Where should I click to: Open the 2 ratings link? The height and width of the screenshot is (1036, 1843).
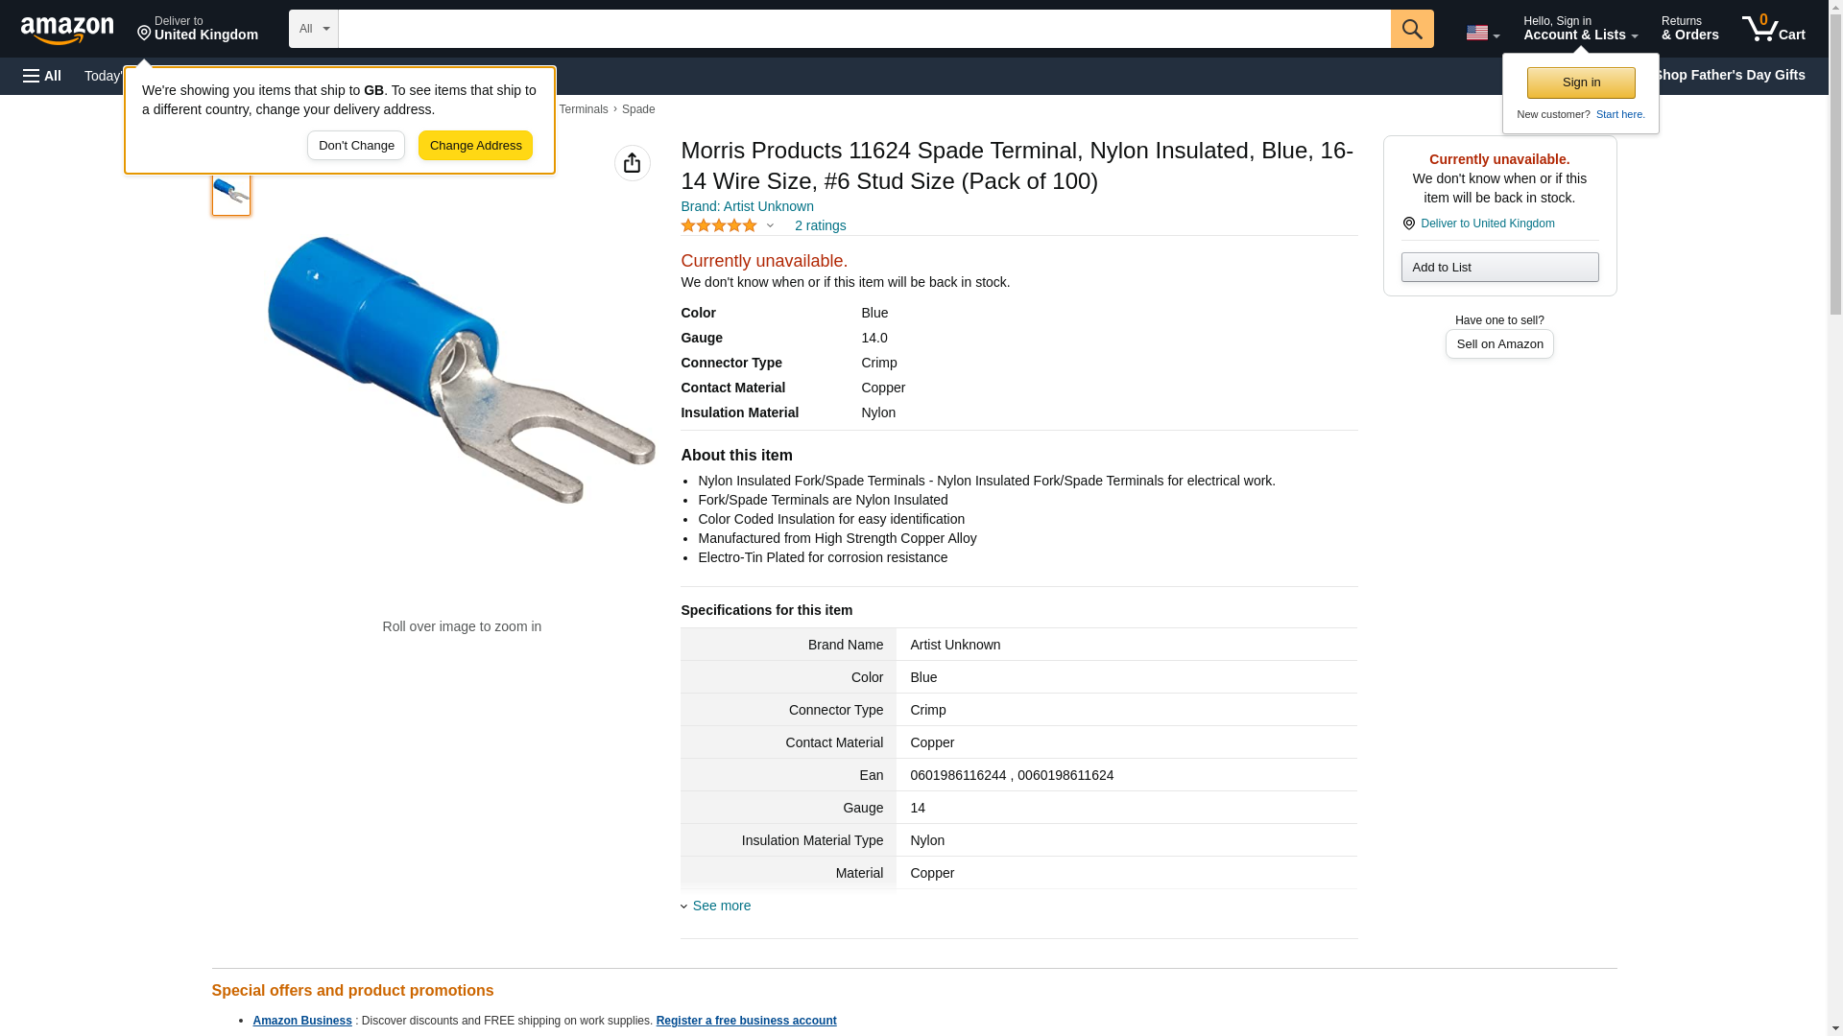(820, 225)
